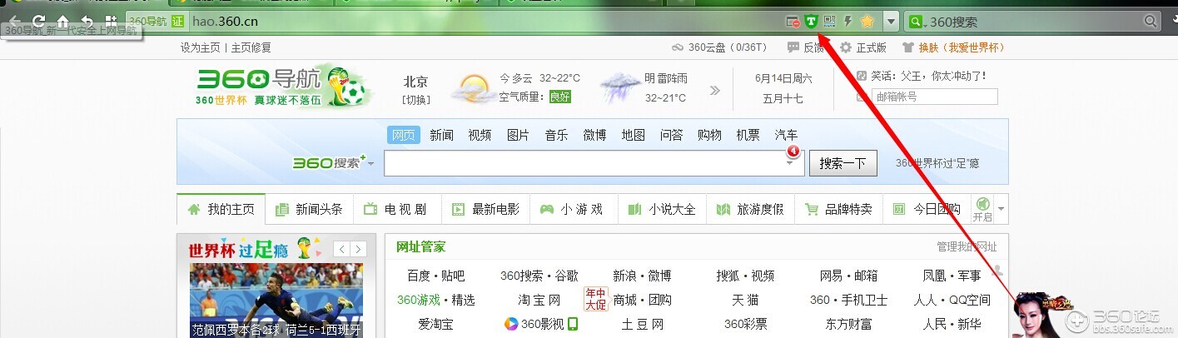Screen dimensions: 1178x338
Task: Open 360云盘 cloud drive link
Action: (x=719, y=47)
